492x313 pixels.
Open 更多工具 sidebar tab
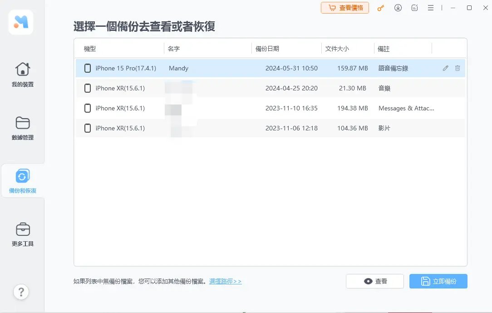click(x=22, y=234)
